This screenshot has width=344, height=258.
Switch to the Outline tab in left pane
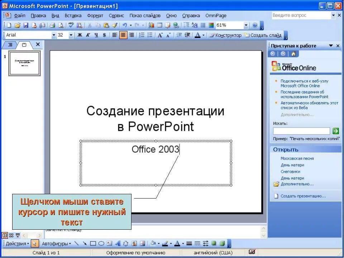(x=10, y=45)
